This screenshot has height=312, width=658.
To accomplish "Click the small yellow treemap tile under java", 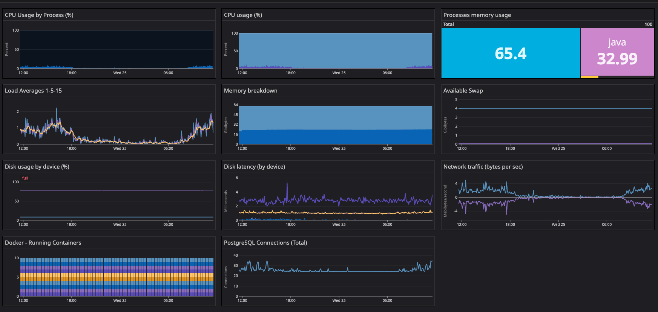I will [589, 77].
